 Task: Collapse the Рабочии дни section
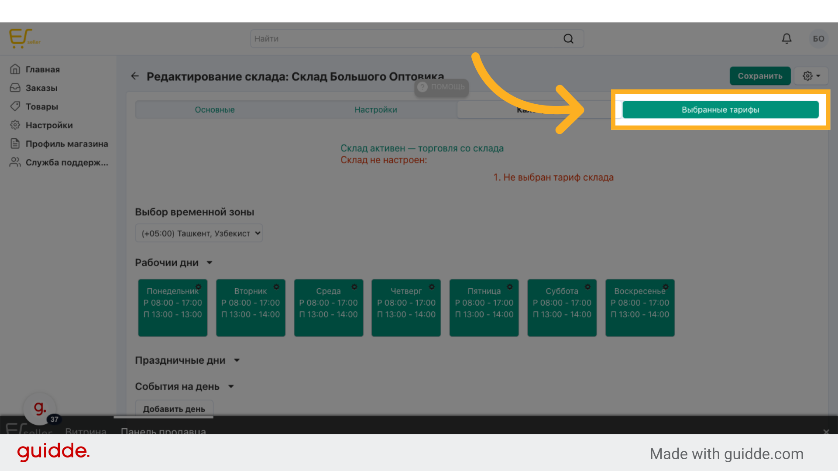pyautogui.click(x=209, y=263)
